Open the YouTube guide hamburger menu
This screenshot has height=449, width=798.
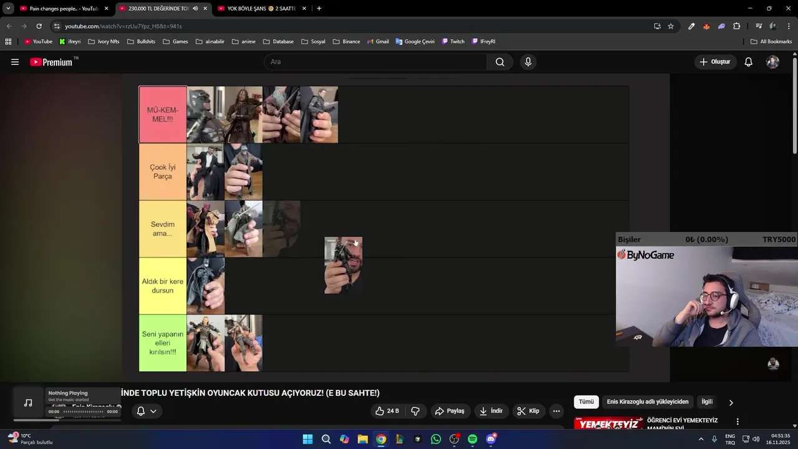pos(15,62)
